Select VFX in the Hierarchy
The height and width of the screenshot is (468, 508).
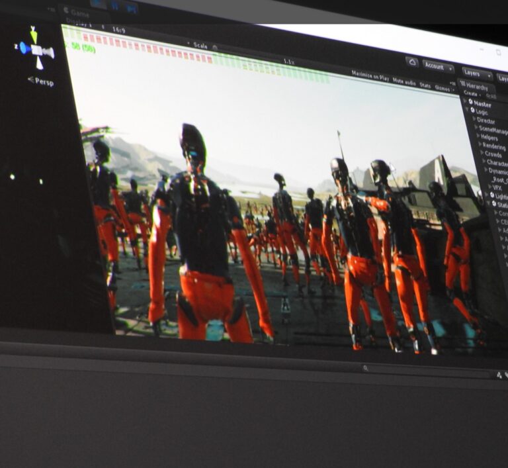(x=497, y=188)
